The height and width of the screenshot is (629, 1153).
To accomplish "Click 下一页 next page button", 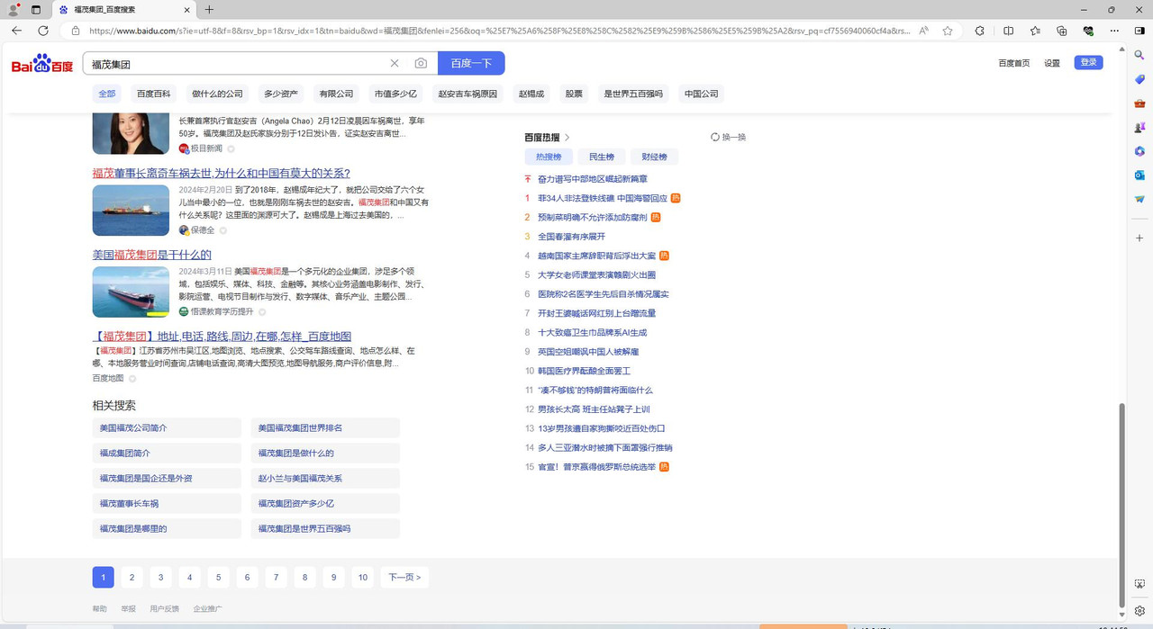I will click(x=404, y=577).
